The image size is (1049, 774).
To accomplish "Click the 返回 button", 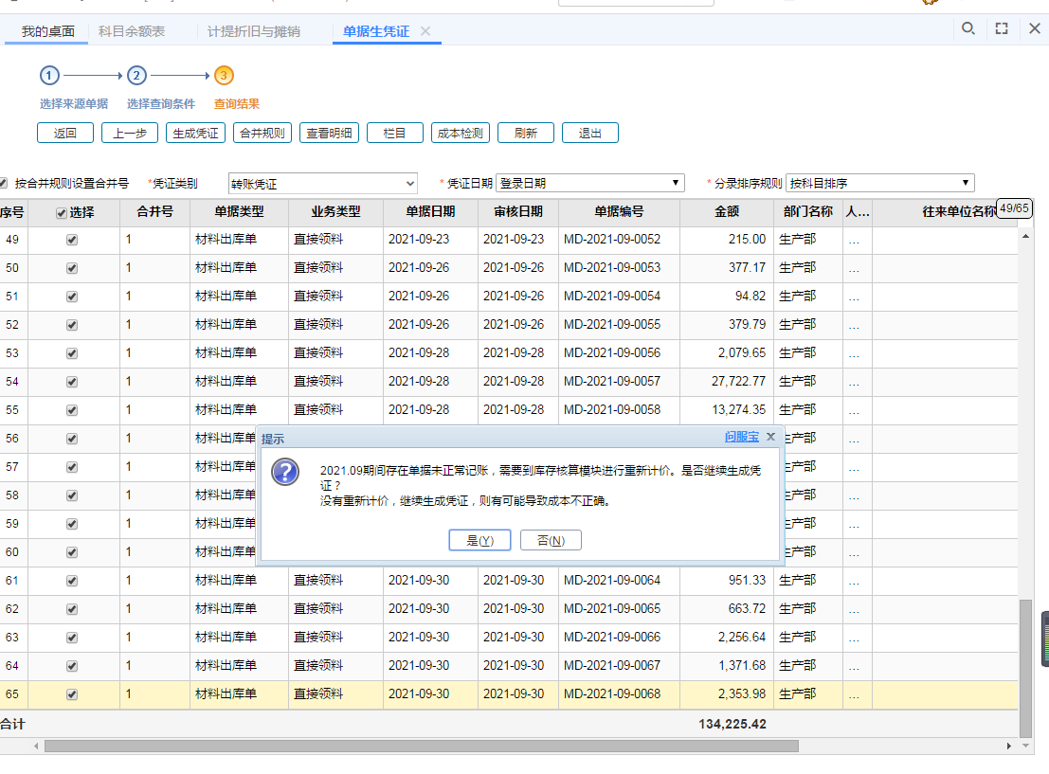I will click(x=64, y=134).
